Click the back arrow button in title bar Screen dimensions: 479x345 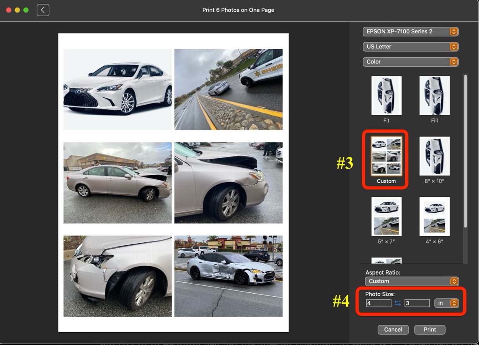point(43,10)
